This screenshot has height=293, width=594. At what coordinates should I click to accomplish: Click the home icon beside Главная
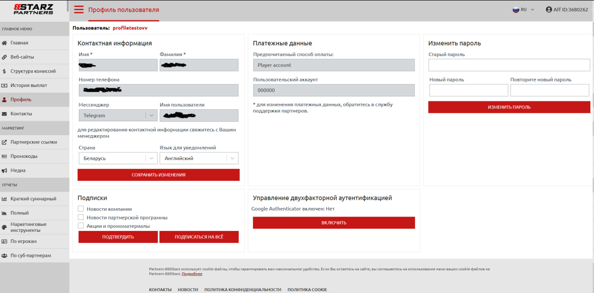[x=5, y=43]
